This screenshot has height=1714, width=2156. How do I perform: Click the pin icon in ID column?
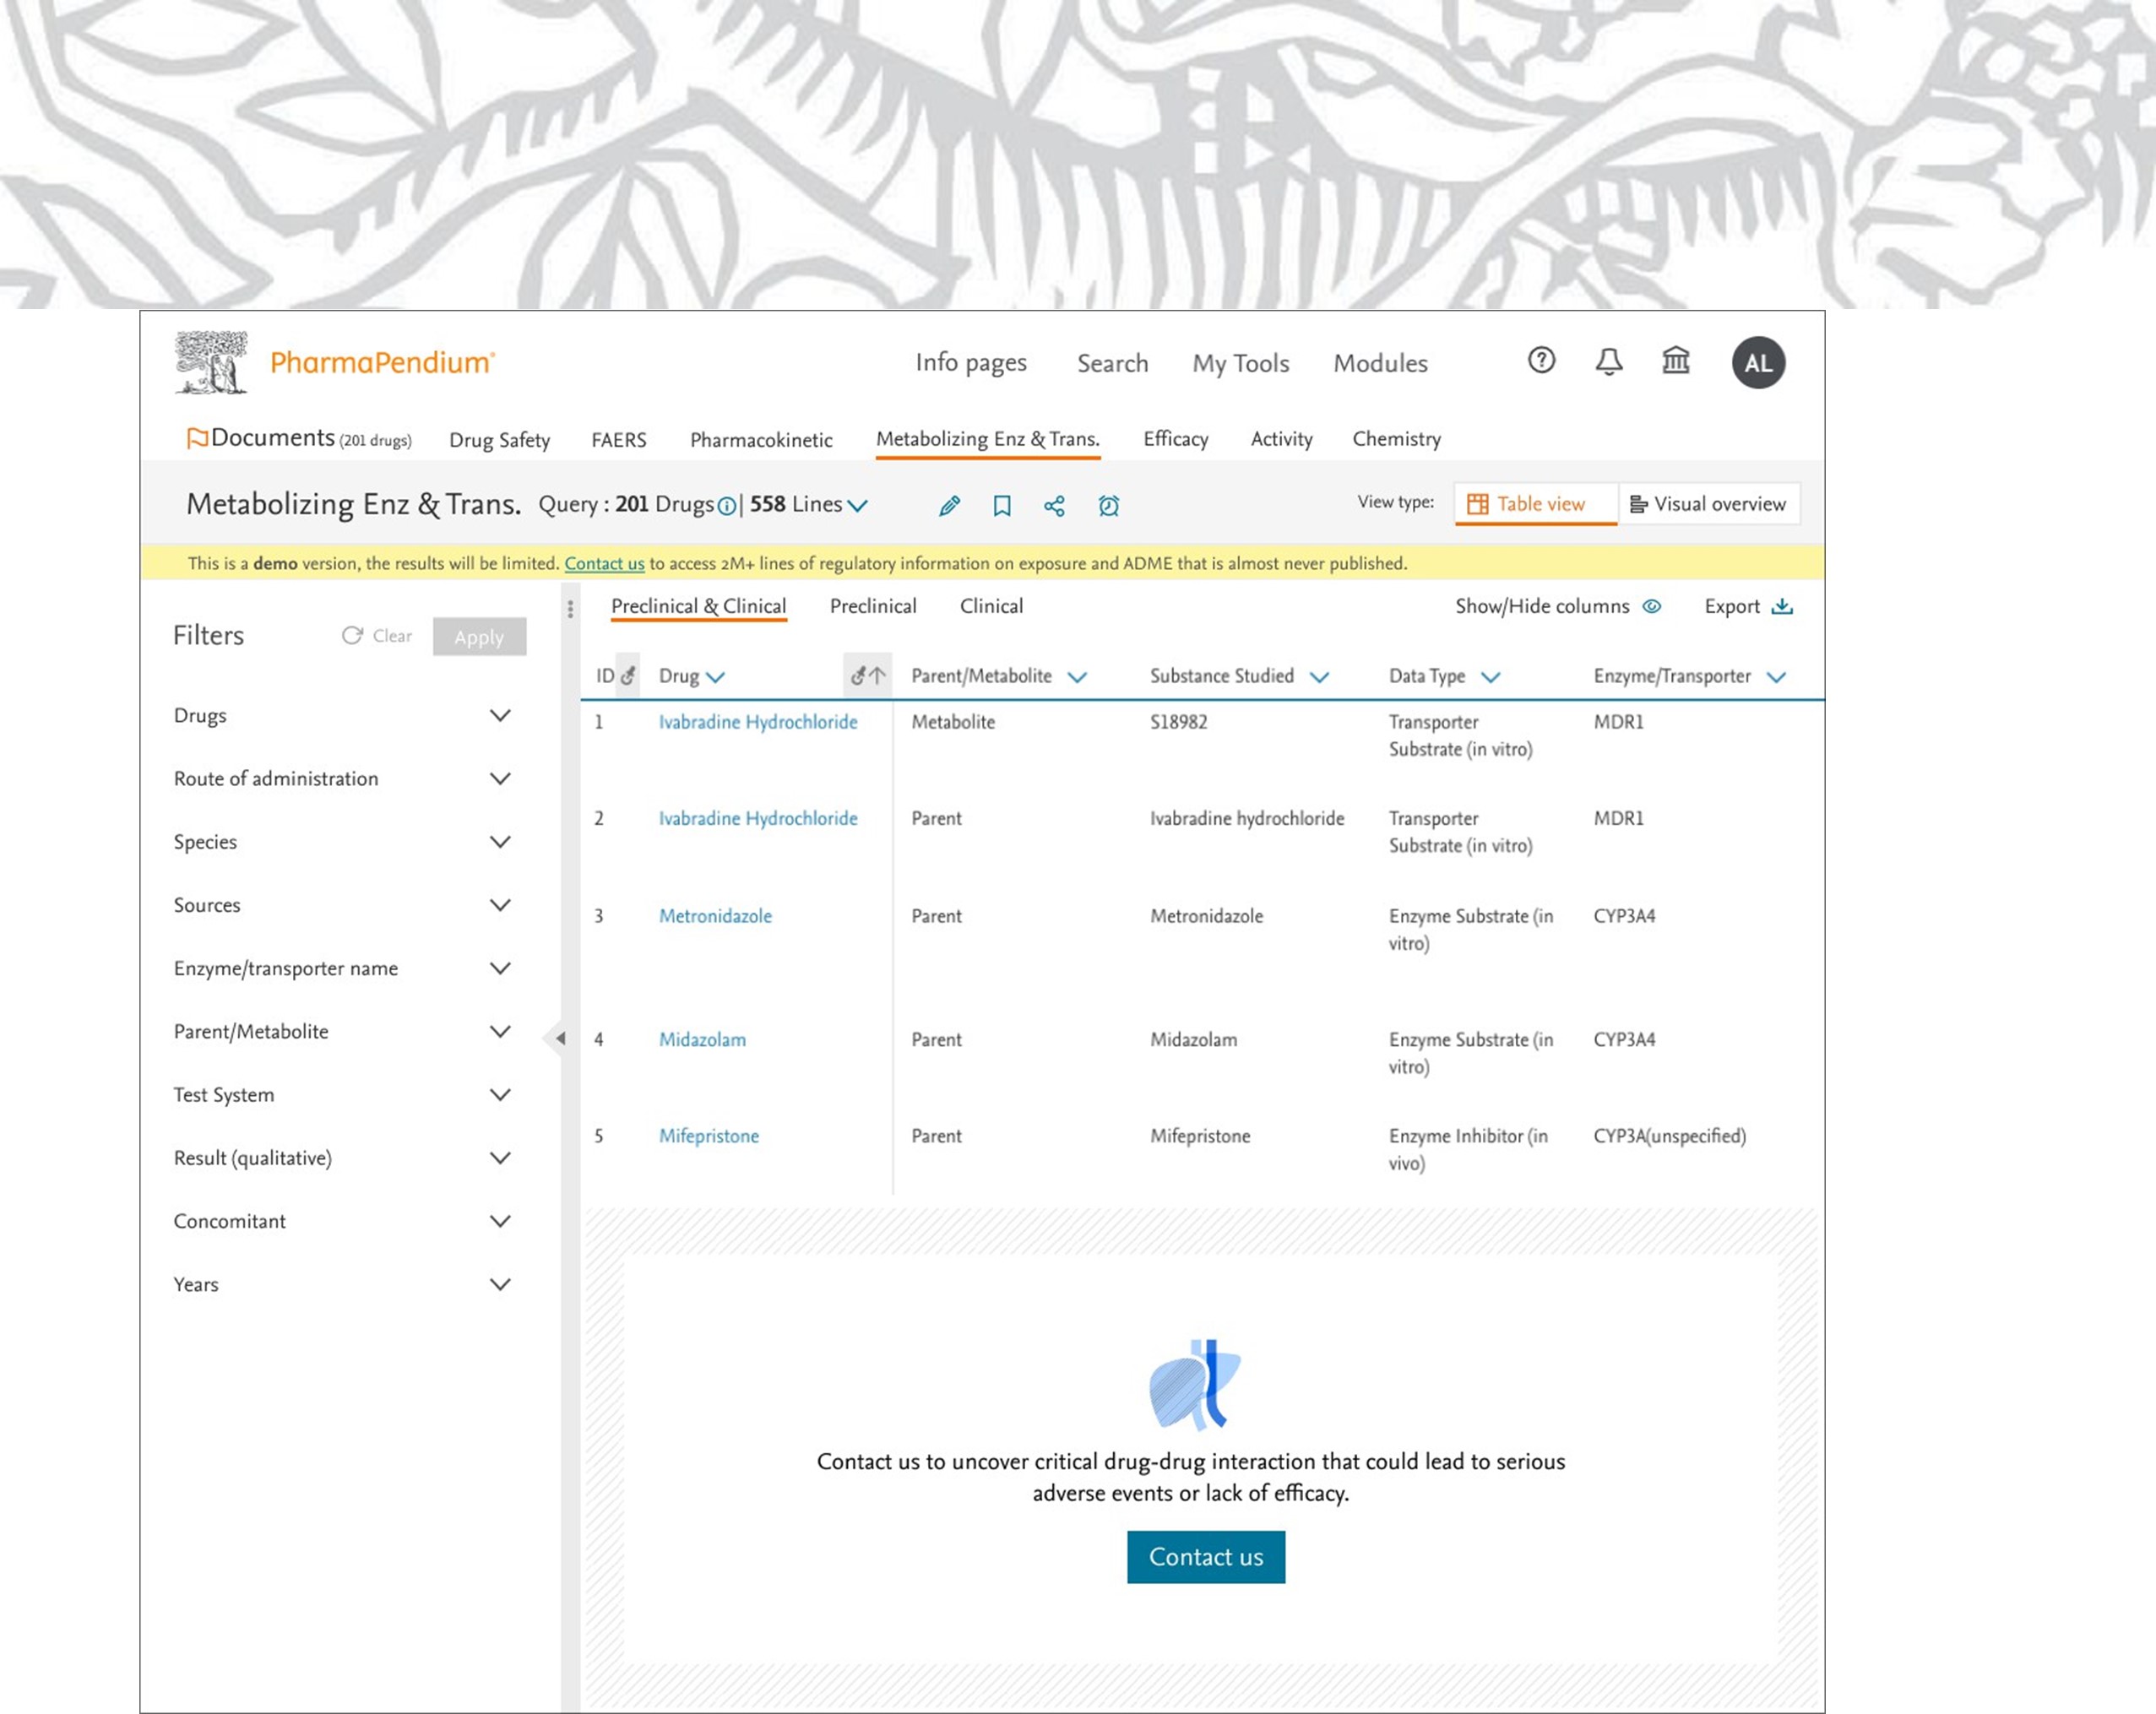(628, 676)
